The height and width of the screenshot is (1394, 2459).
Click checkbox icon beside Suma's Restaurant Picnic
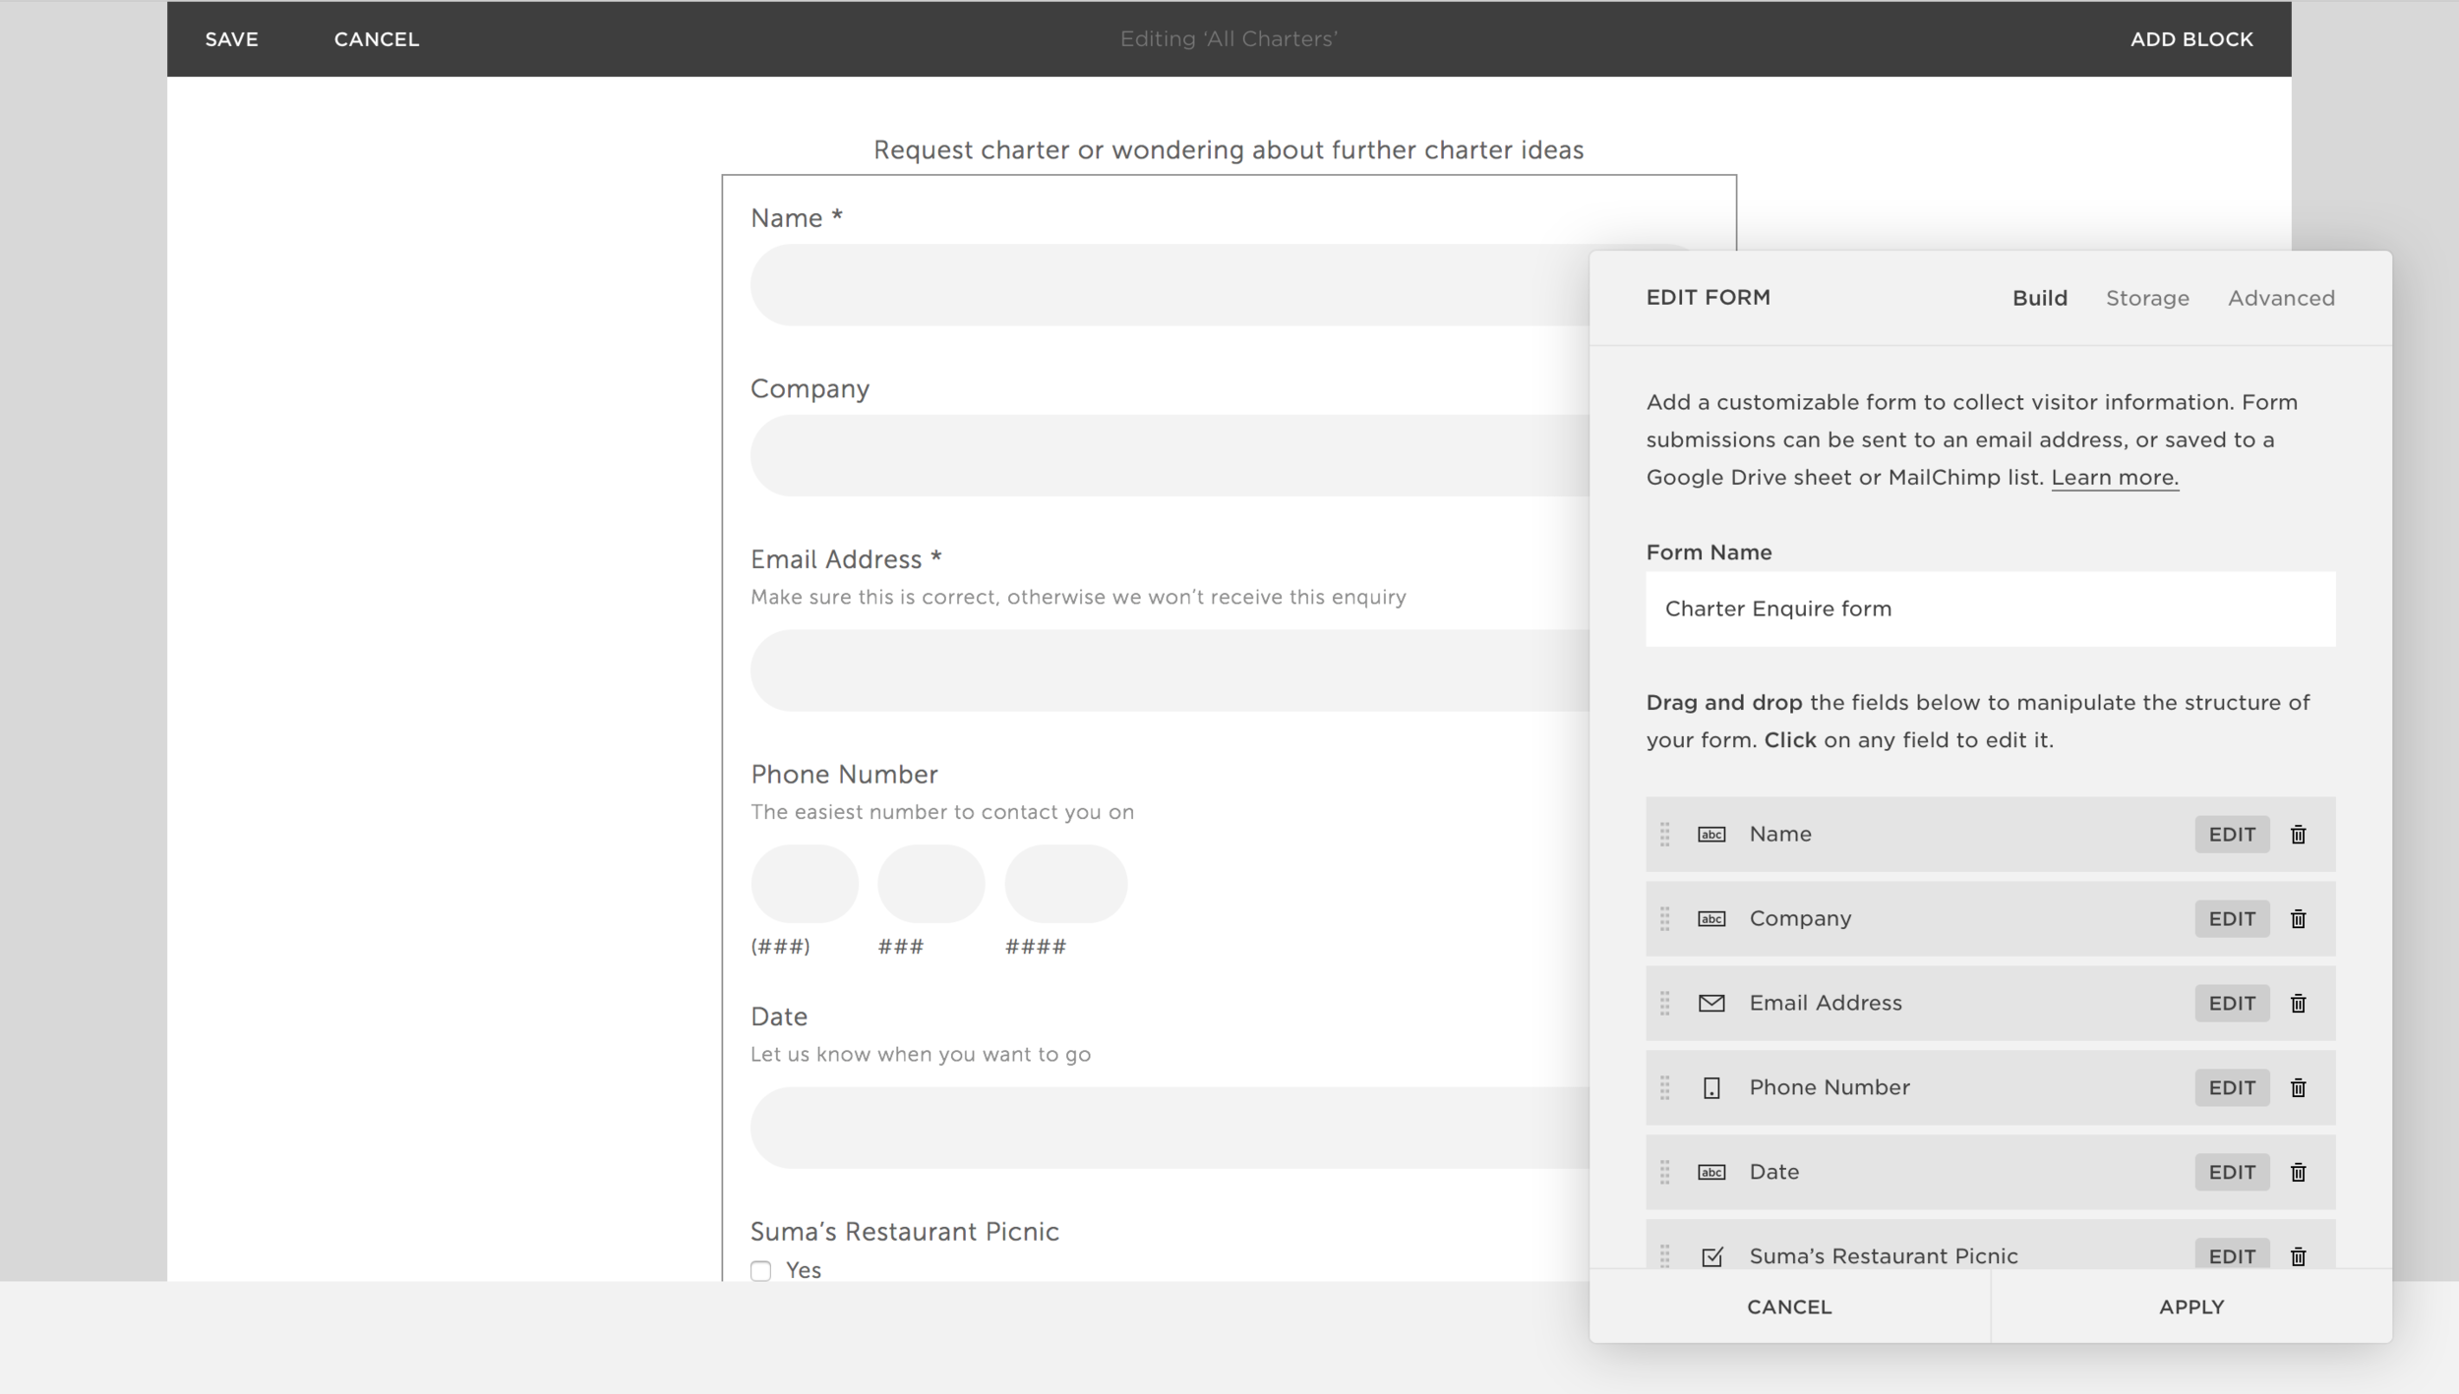(x=1711, y=1255)
